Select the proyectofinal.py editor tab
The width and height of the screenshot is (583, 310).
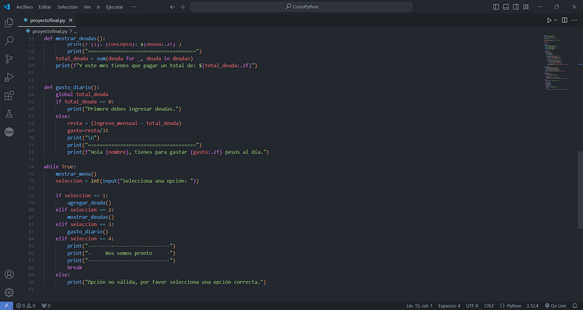pyautogui.click(x=47, y=20)
